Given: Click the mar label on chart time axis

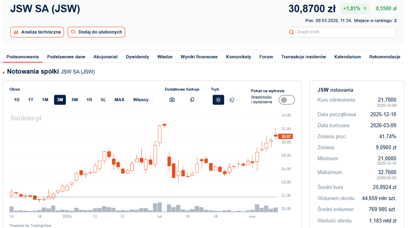Looking at the screenshot, I should point(252,216).
